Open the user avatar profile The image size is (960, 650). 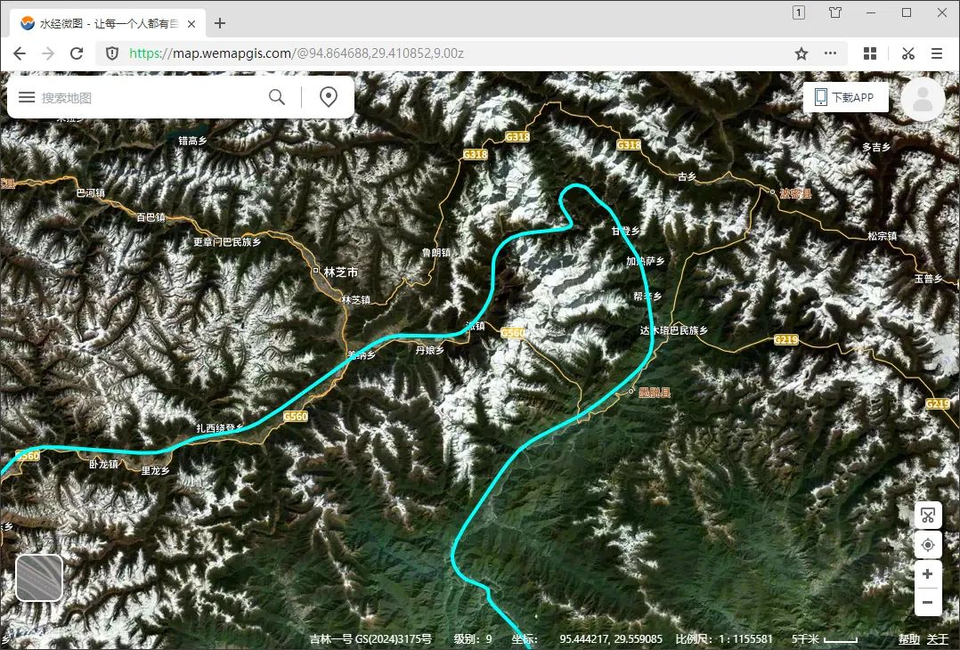pos(923,99)
